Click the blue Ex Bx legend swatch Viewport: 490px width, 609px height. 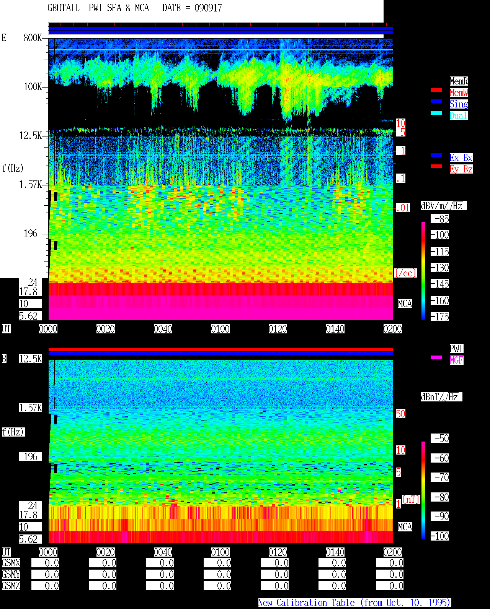click(436, 155)
